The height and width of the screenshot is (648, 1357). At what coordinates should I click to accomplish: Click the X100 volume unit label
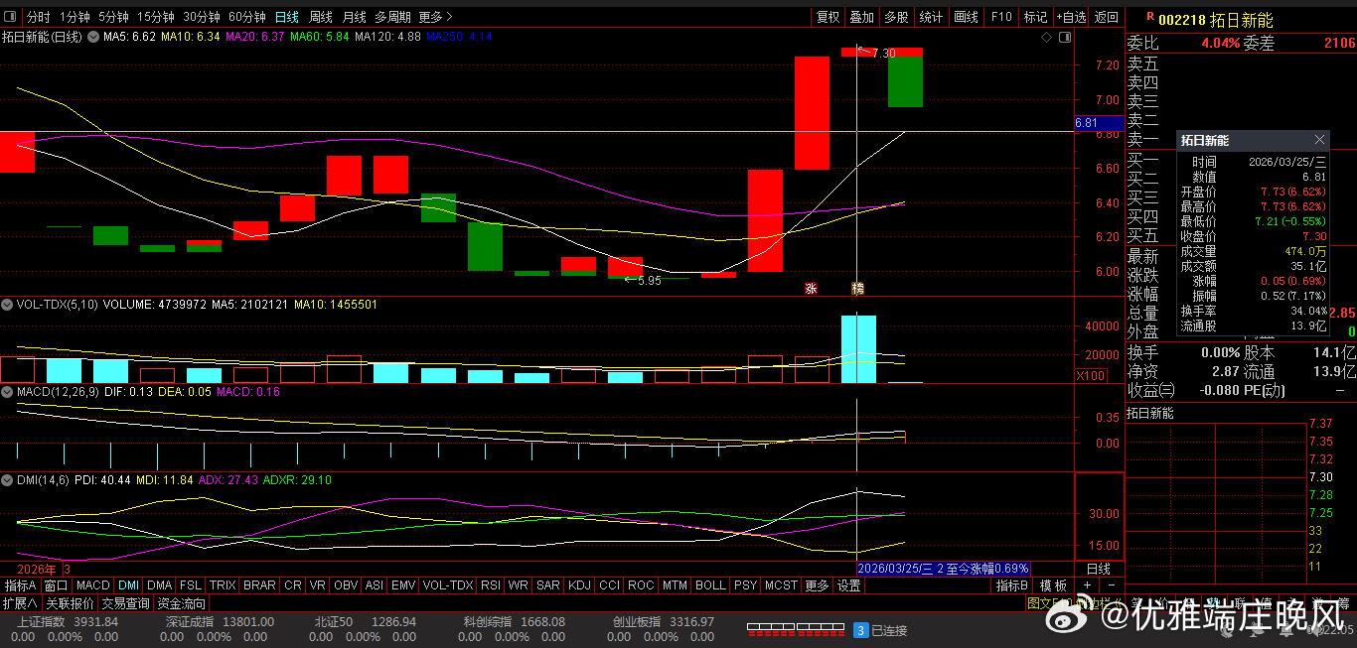(1089, 376)
